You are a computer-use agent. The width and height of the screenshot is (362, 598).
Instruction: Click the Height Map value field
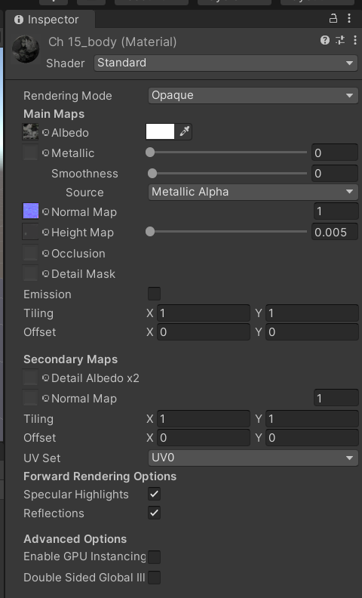[335, 232]
